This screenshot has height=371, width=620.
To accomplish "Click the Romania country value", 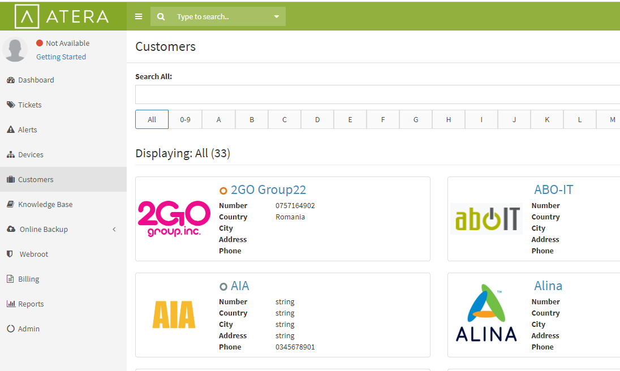I will [x=290, y=217].
